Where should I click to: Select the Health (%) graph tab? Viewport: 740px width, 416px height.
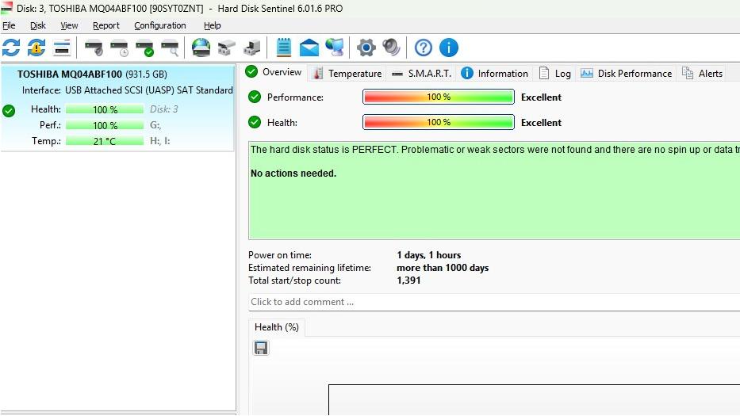point(276,326)
